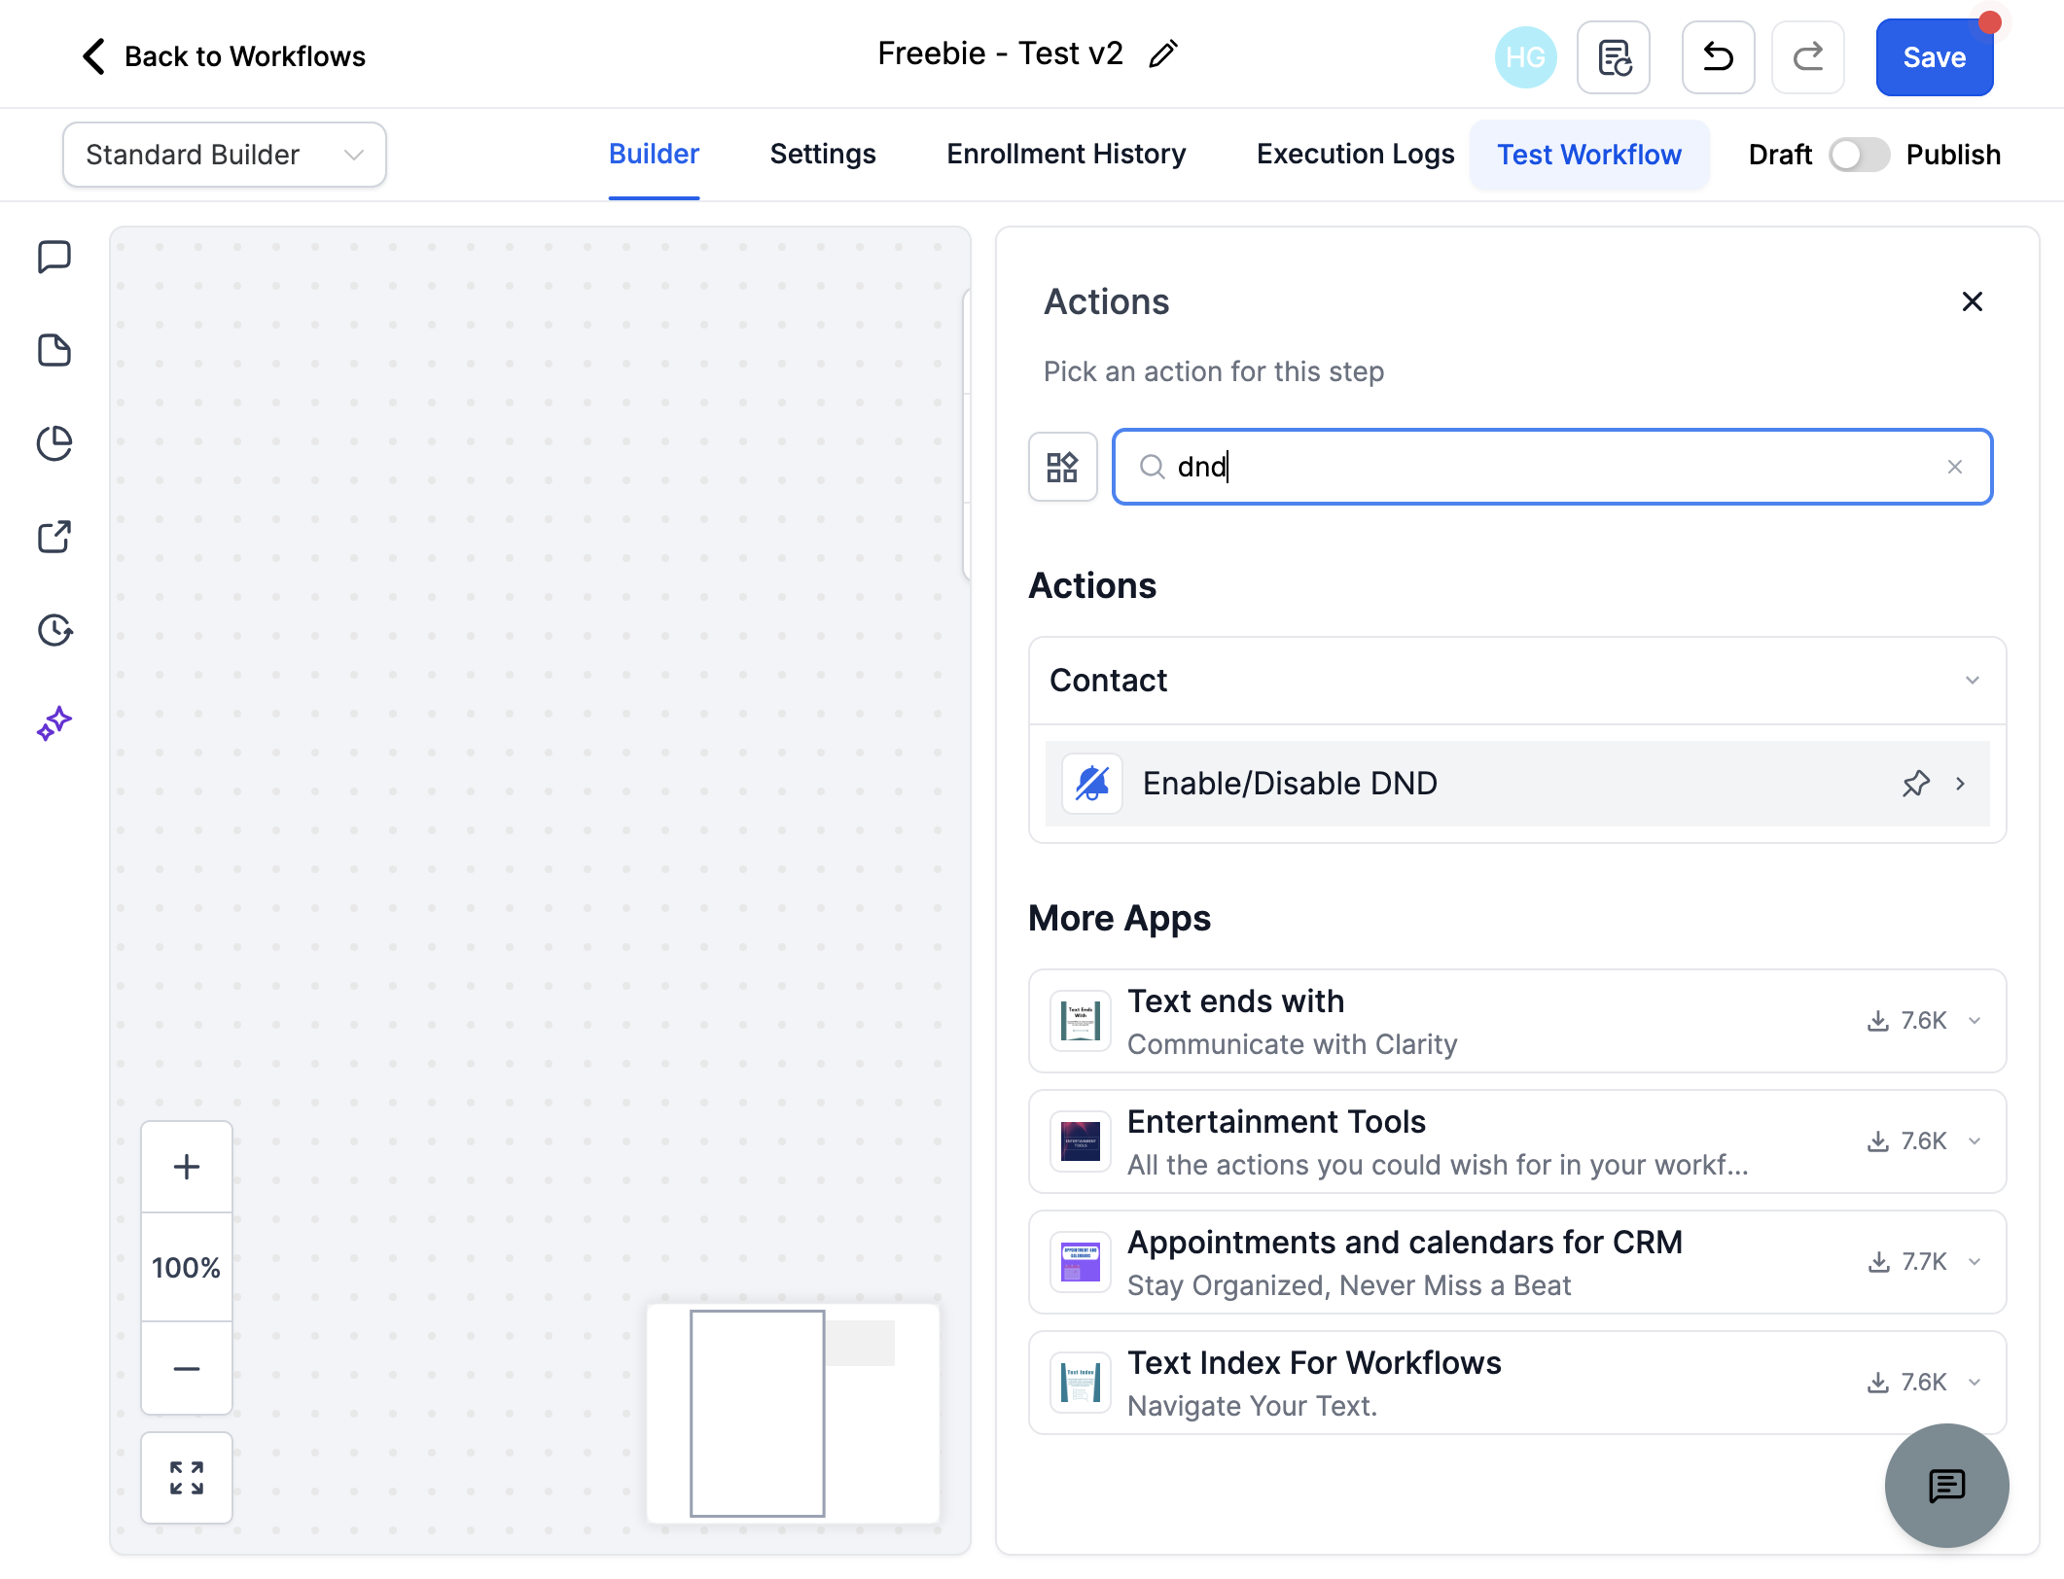Open the Enrollment History tab

click(x=1066, y=155)
